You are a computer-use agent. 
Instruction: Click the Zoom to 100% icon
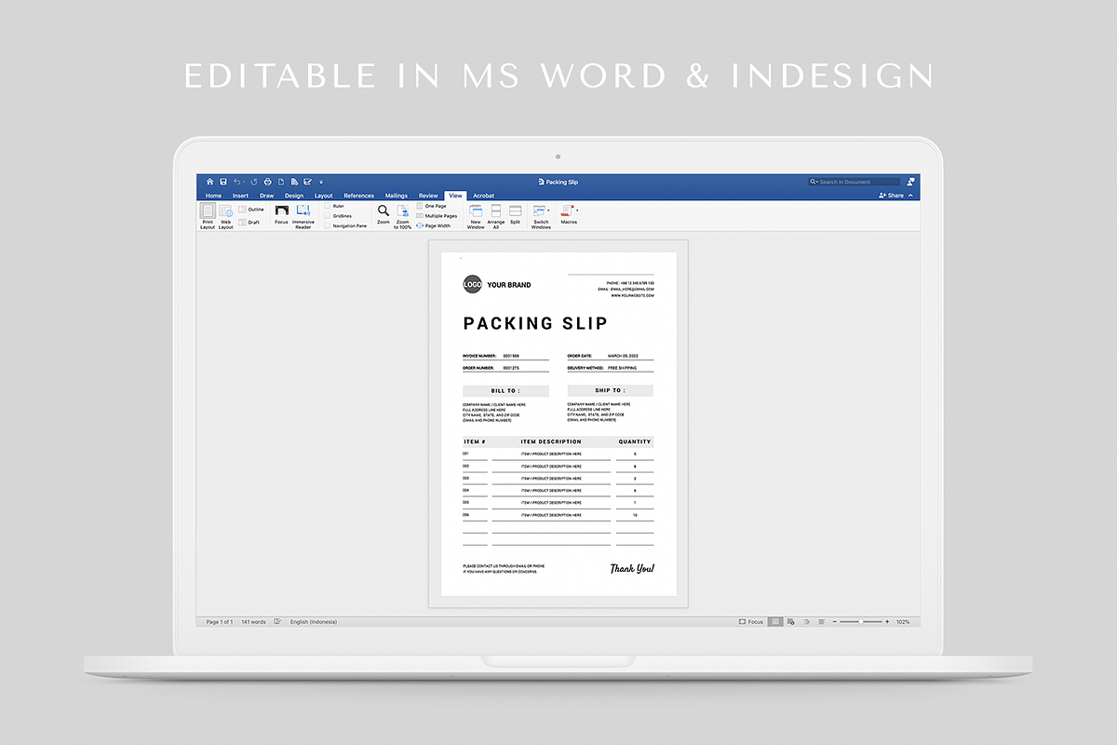(x=403, y=212)
